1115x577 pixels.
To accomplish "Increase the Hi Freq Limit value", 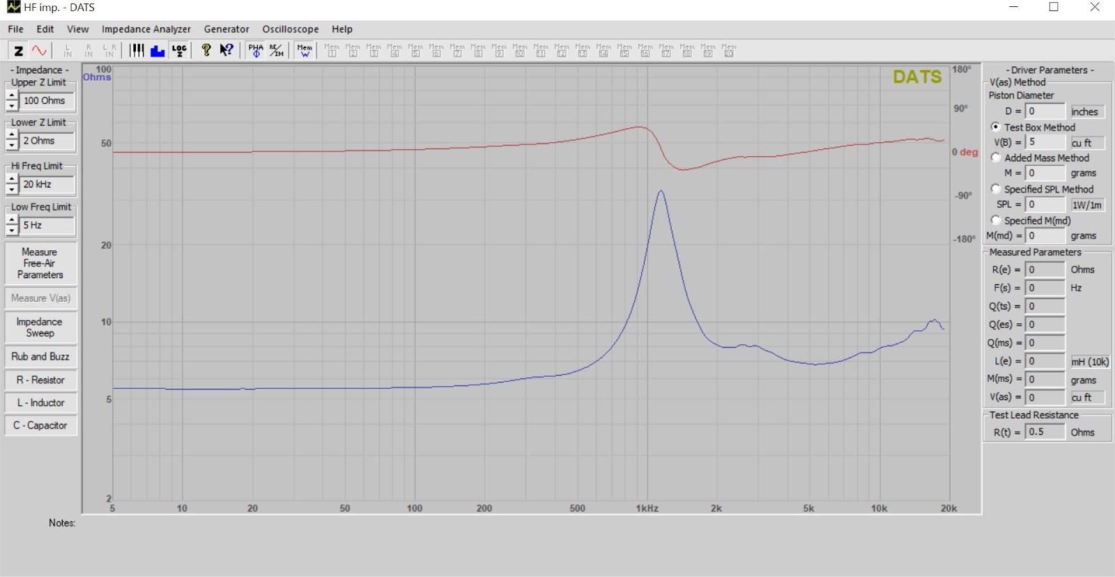I will (x=12, y=179).
